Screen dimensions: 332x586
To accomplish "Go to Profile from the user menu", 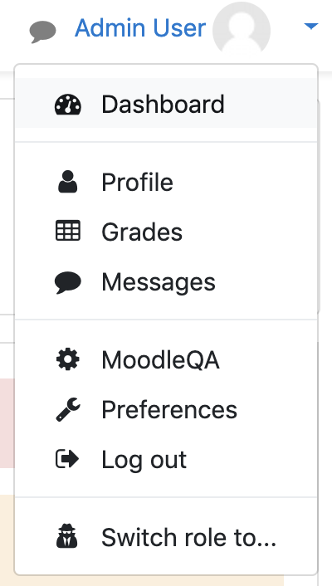I will (166, 182).
